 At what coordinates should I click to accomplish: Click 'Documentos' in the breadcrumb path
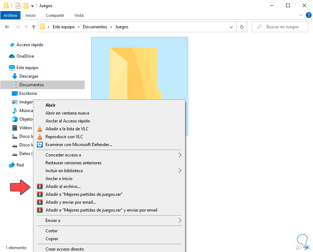click(95, 26)
